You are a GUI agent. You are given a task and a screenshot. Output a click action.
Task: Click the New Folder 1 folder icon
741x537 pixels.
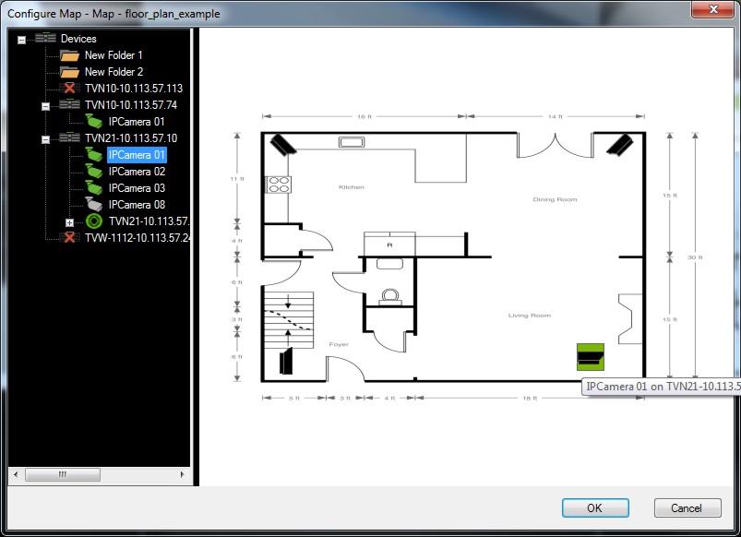(69, 55)
